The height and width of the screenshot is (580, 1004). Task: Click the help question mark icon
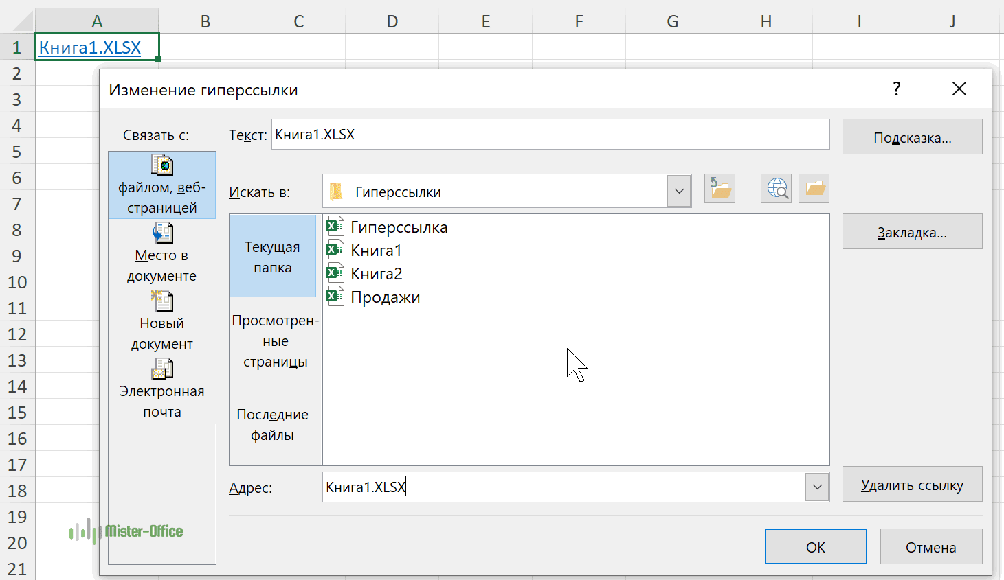tap(897, 89)
